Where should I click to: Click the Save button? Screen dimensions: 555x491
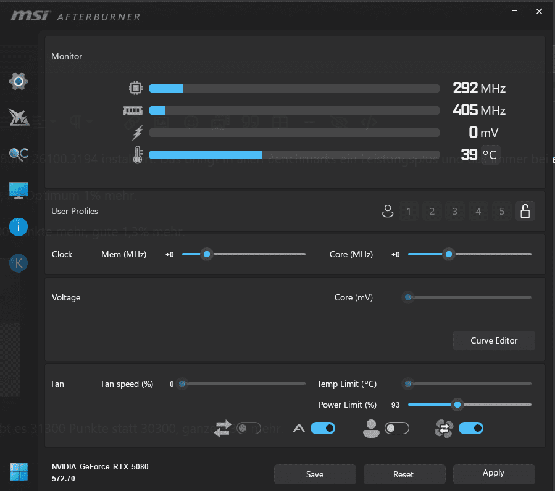pyautogui.click(x=315, y=474)
